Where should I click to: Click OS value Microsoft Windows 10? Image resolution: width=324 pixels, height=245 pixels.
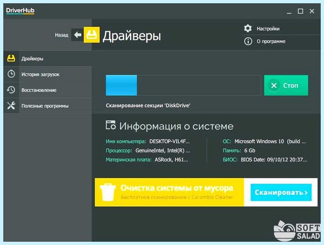270,142
